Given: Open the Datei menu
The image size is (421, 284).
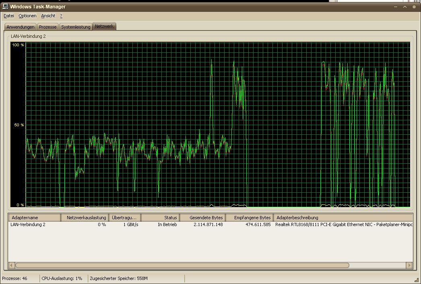Looking at the screenshot, I should [8, 16].
